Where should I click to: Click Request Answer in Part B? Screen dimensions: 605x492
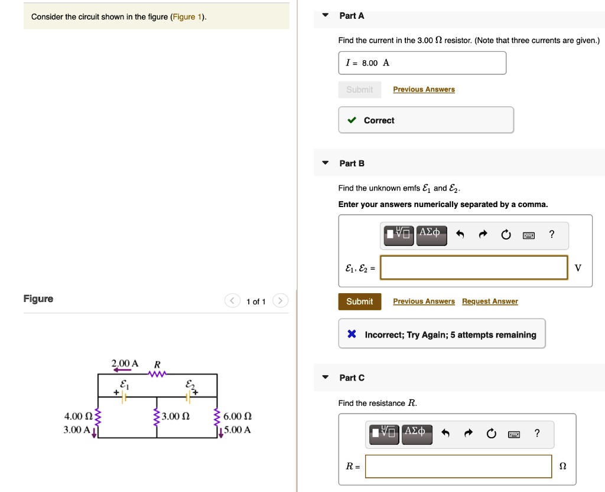(490, 301)
